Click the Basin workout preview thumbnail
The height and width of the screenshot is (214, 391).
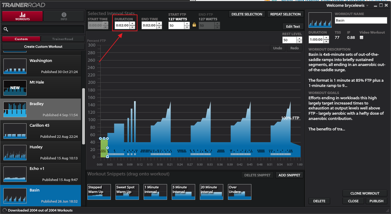320,20
